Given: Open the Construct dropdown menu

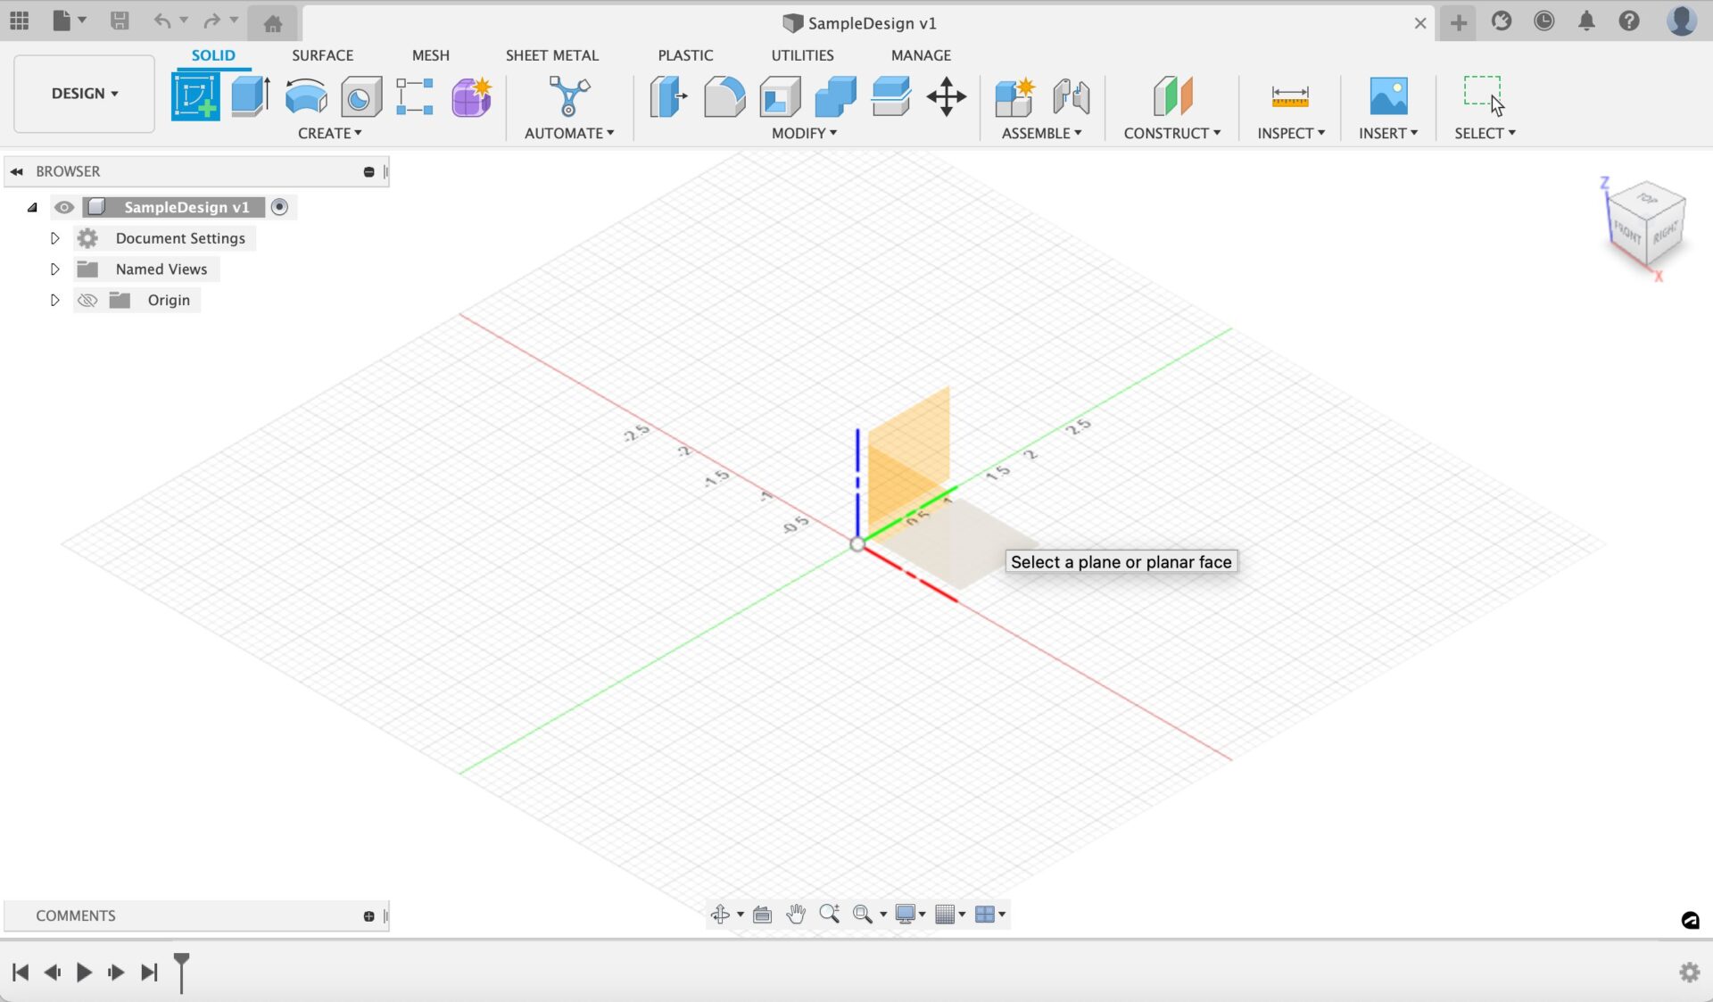Looking at the screenshot, I should pos(1171,132).
